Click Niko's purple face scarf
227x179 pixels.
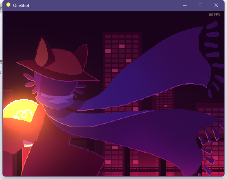[x=57, y=100]
